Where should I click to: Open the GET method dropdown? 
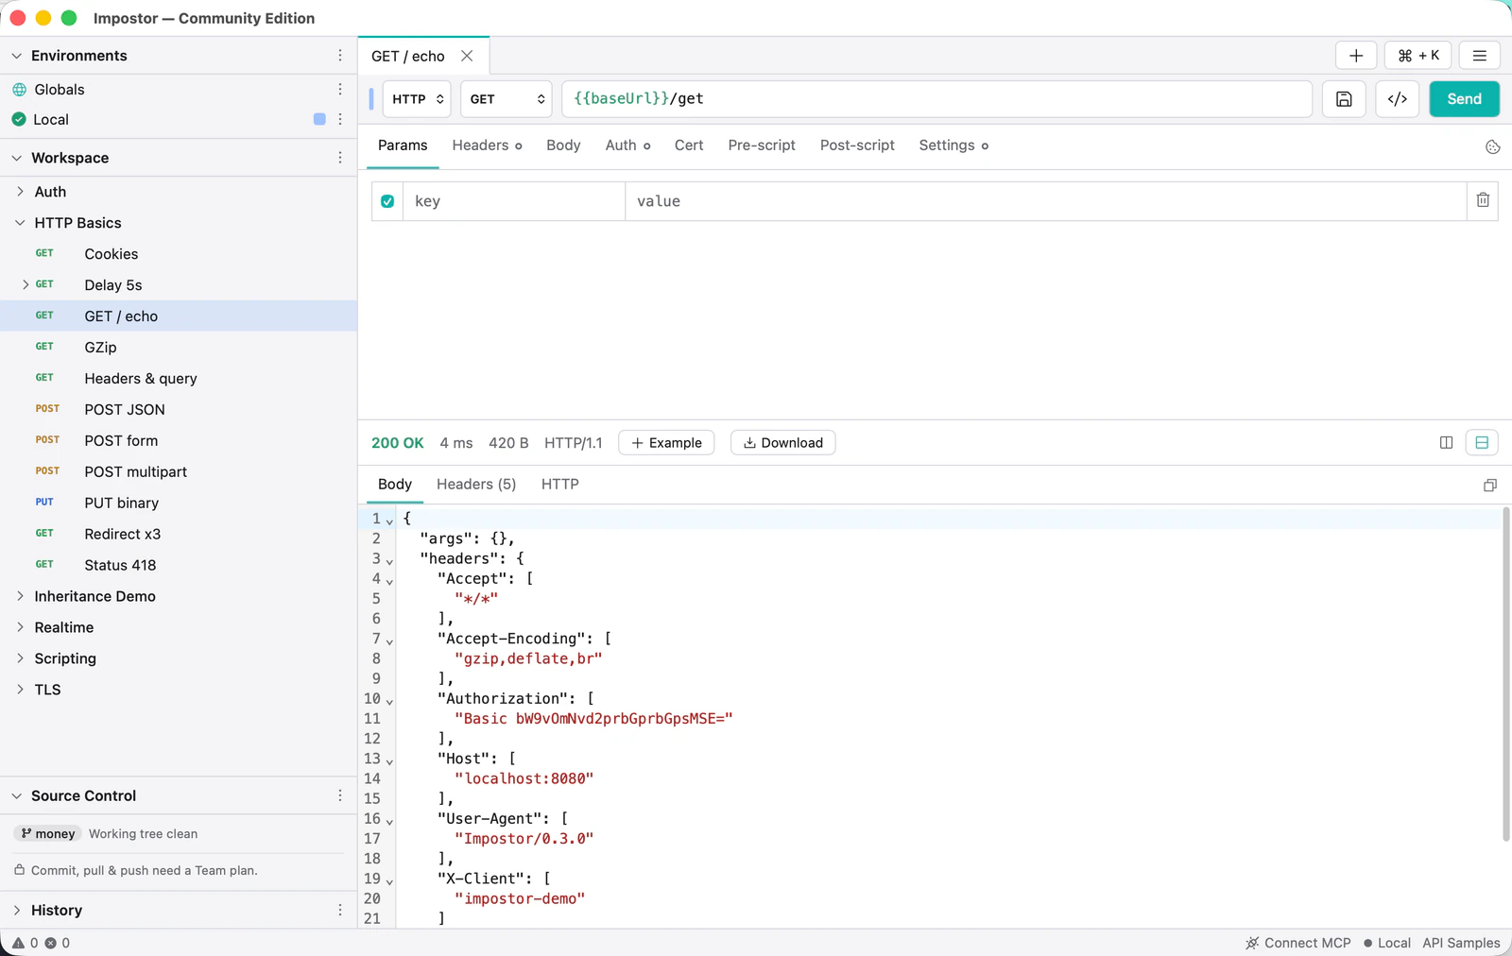[x=507, y=99]
